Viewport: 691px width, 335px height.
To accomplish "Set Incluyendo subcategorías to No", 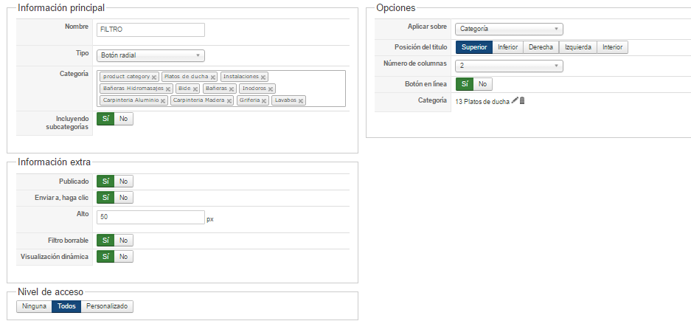I will tap(123, 119).
